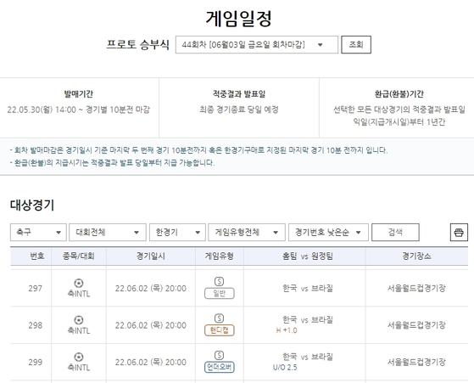Image resolution: width=474 pixels, height=383 pixels.
Task: Click the 검색 search button
Action: [395, 232]
